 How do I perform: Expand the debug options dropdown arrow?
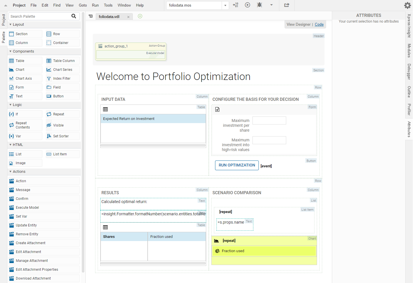[271, 5]
